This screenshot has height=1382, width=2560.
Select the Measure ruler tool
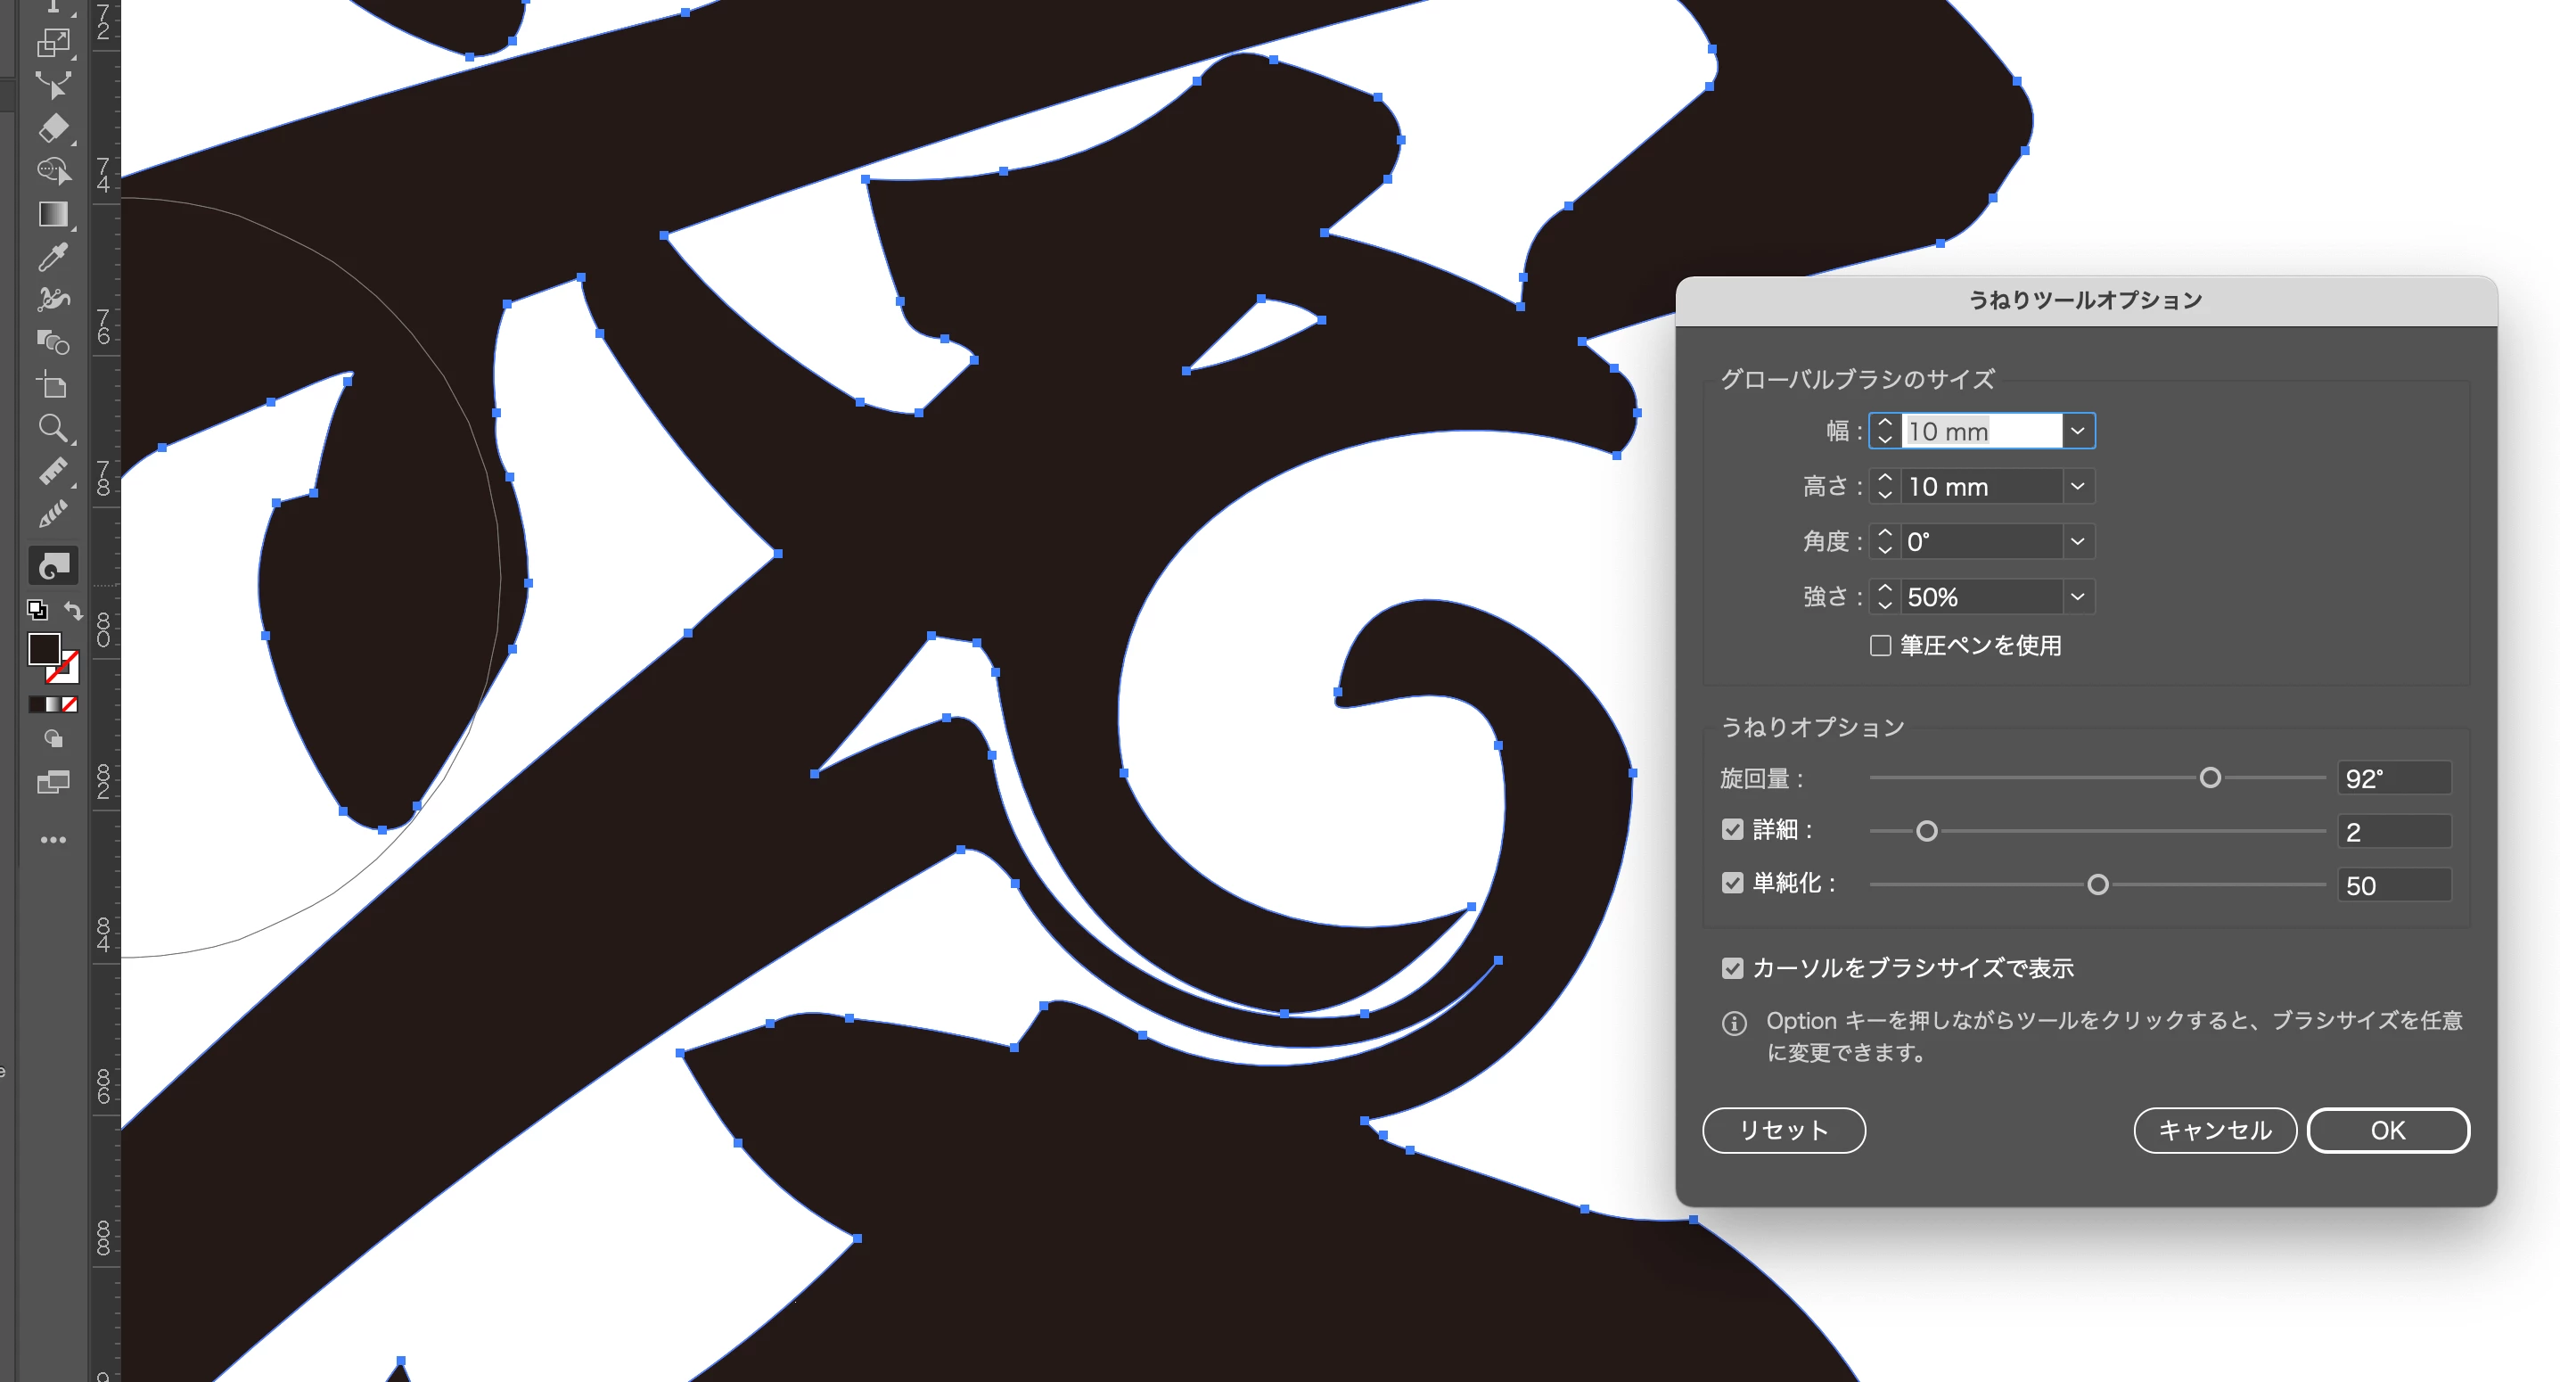tap(53, 472)
